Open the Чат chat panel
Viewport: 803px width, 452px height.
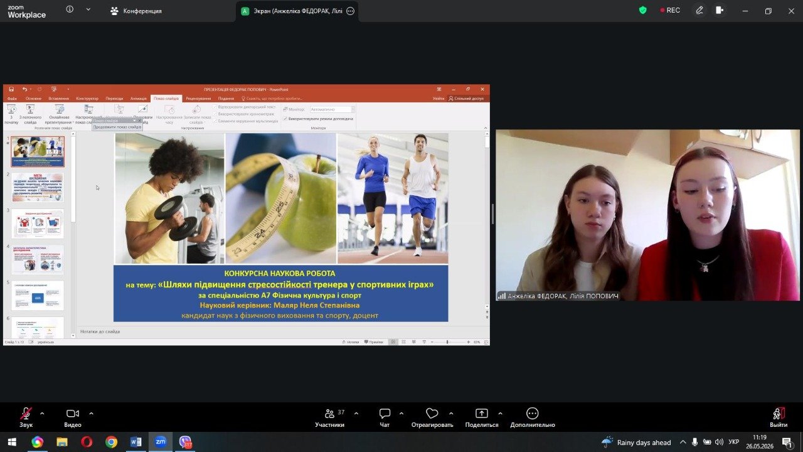coord(385,417)
